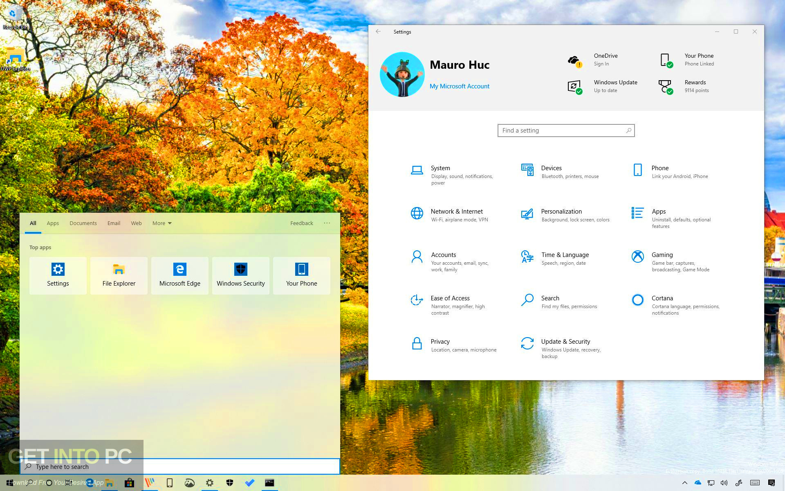Open the search panel ellipsis options

click(x=327, y=223)
